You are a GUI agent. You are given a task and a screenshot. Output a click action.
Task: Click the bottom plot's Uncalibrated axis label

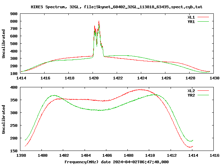(x=3, y=119)
